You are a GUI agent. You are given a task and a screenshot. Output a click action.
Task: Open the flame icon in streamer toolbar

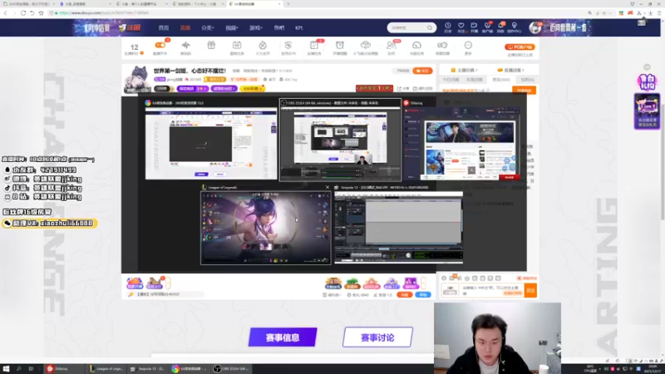point(263,47)
